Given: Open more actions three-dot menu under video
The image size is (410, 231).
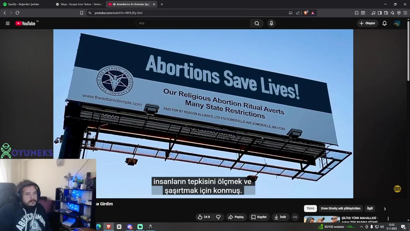Looking at the screenshot, I should (x=295, y=217).
